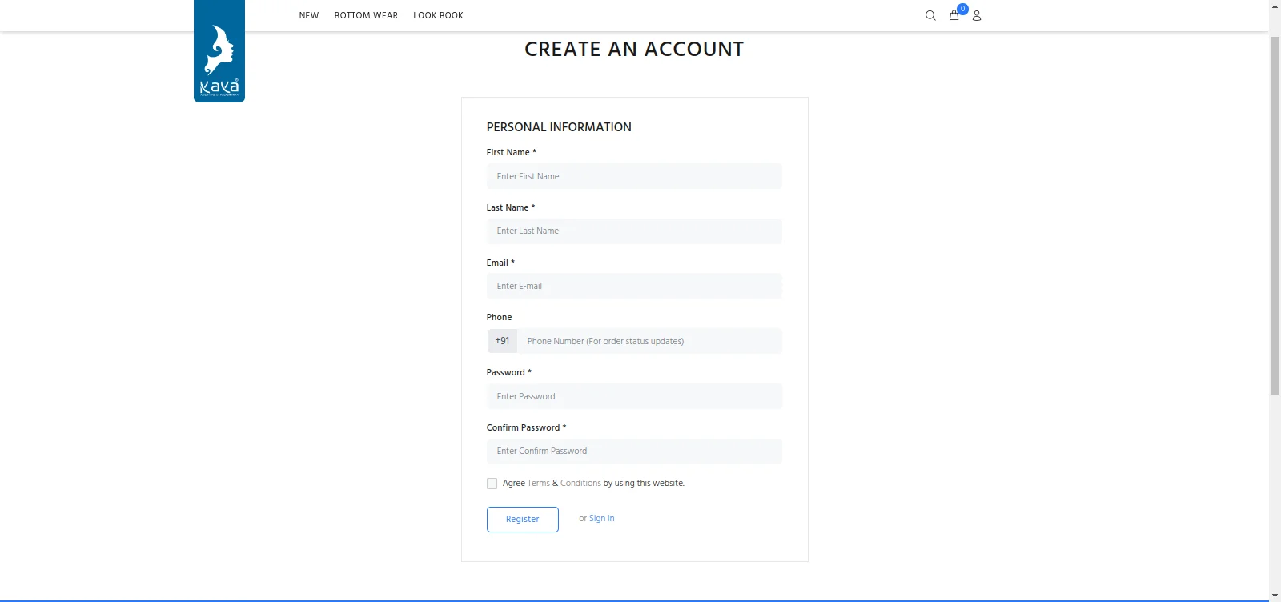1281x602 pixels.
Task: Open the shopping bag cart icon
Action: tap(953, 15)
